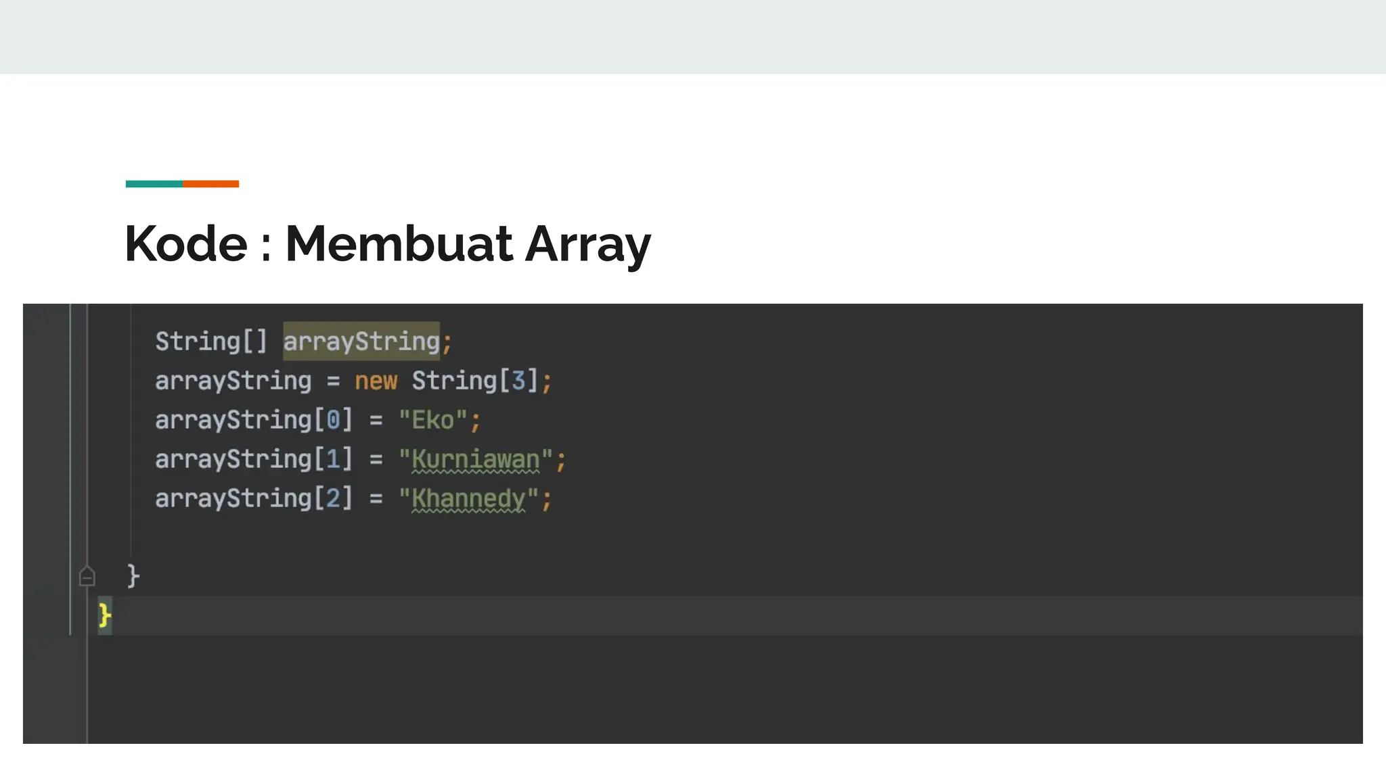Click the highlighted arrayString variable declaration
1386x779 pixels.
[x=361, y=341]
